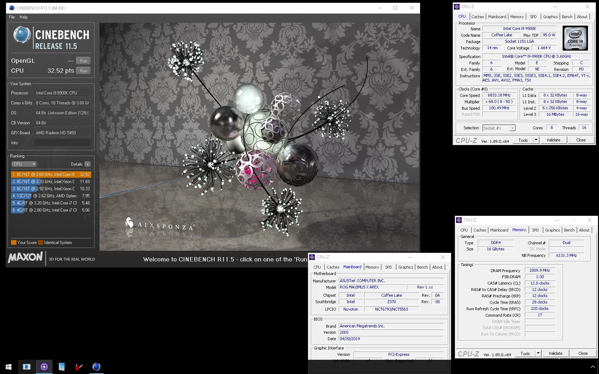Click the Intel Core i9 logo in CPU-Z

point(575,38)
